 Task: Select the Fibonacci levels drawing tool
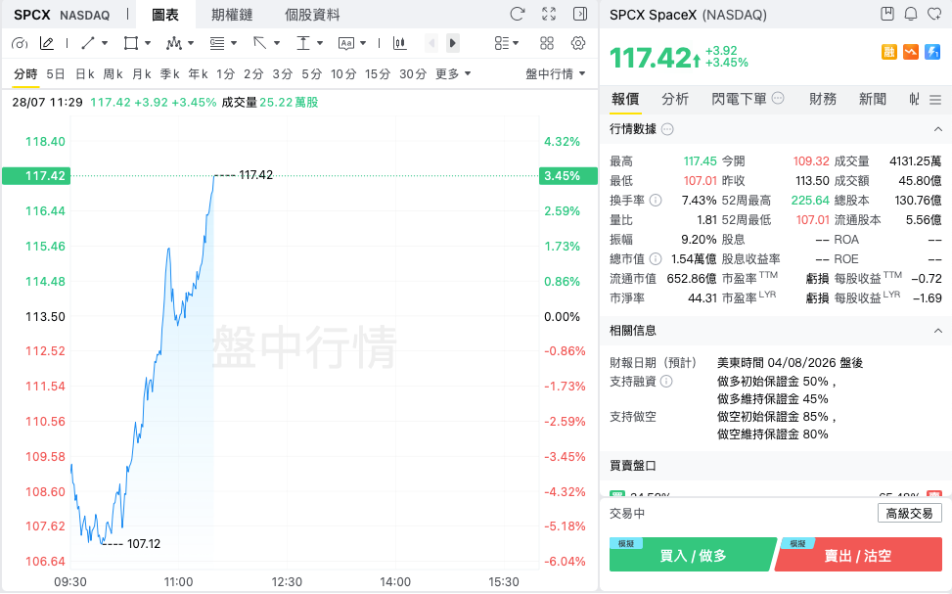[x=217, y=43]
